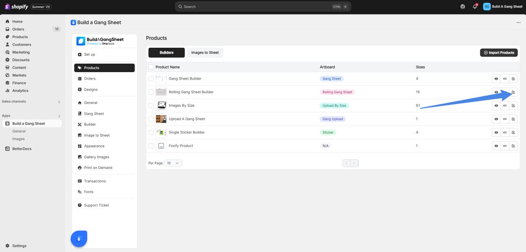Preview Upload A Gang Sheet product (eye icon)
526x252 pixels.
pyautogui.click(x=496, y=119)
